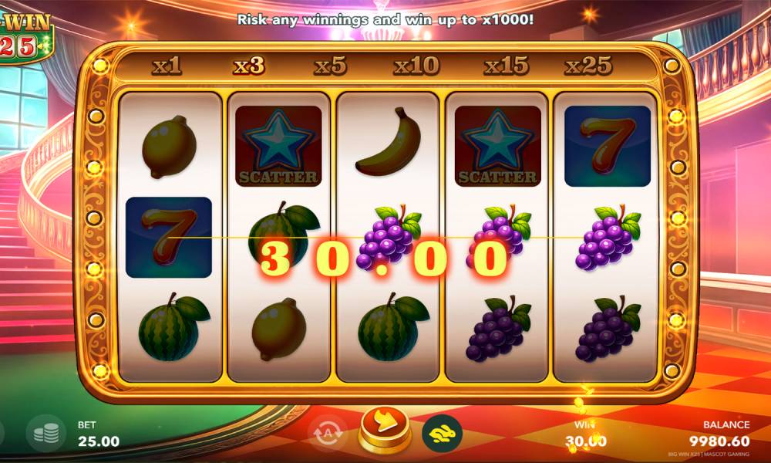771x463 pixels.
Task: Tap the red seven on fifth reel
Action: pos(608,146)
